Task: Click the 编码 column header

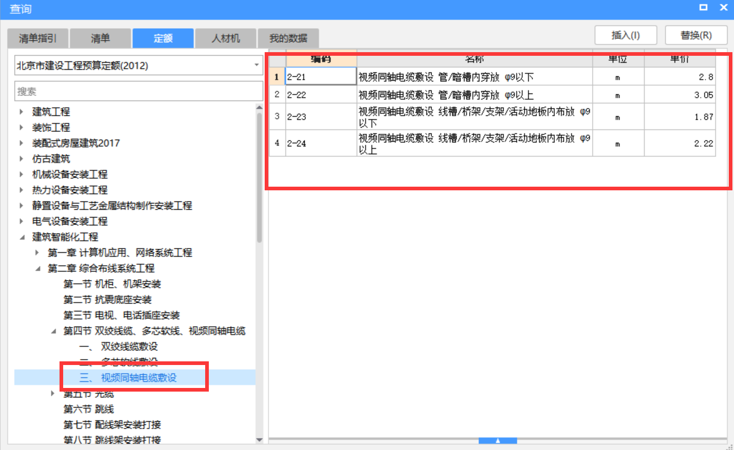Action: click(321, 58)
